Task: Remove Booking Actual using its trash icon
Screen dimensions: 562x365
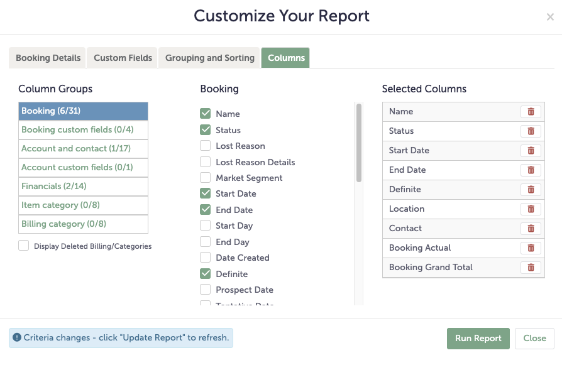Action: [x=531, y=248]
